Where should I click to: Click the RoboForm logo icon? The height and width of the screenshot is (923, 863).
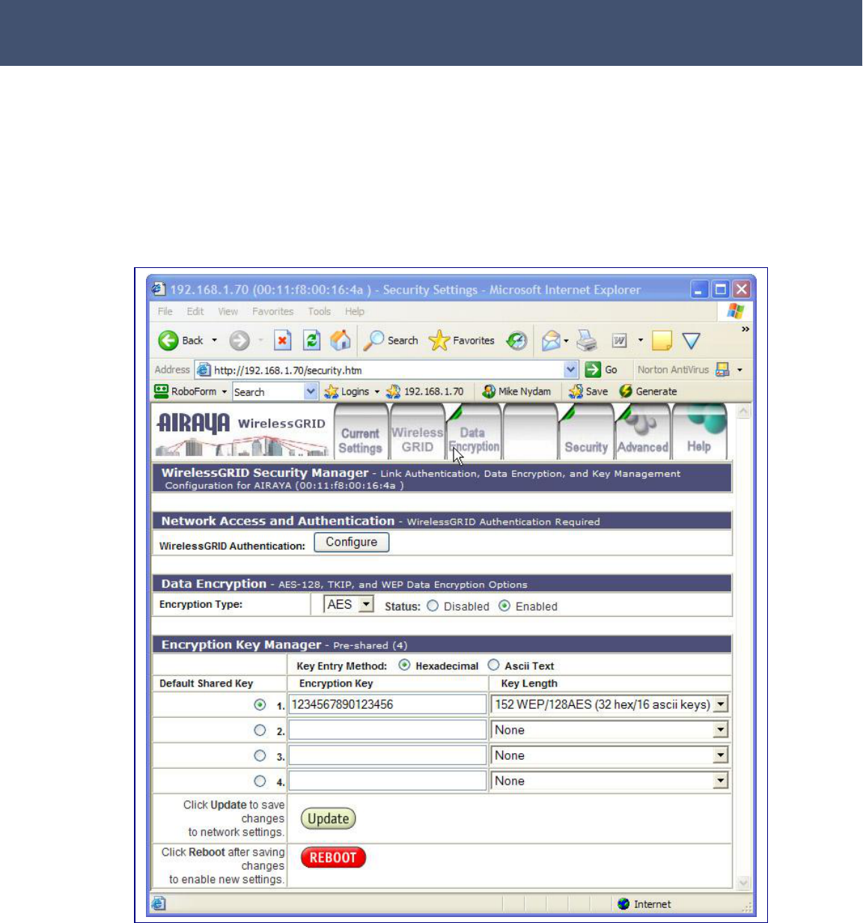(161, 391)
